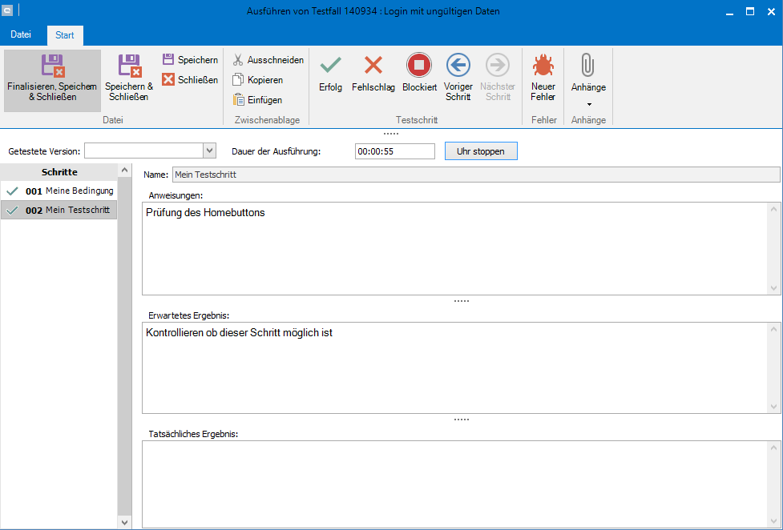The width and height of the screenshot is (783, 530).
Task: Go back with Voriger Schritt arrow
Action: tap(458, 66)
